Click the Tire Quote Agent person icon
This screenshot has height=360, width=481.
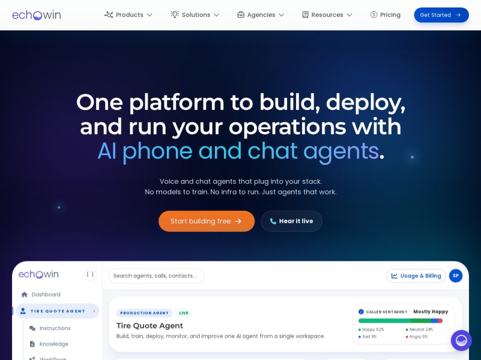point(23,311)
